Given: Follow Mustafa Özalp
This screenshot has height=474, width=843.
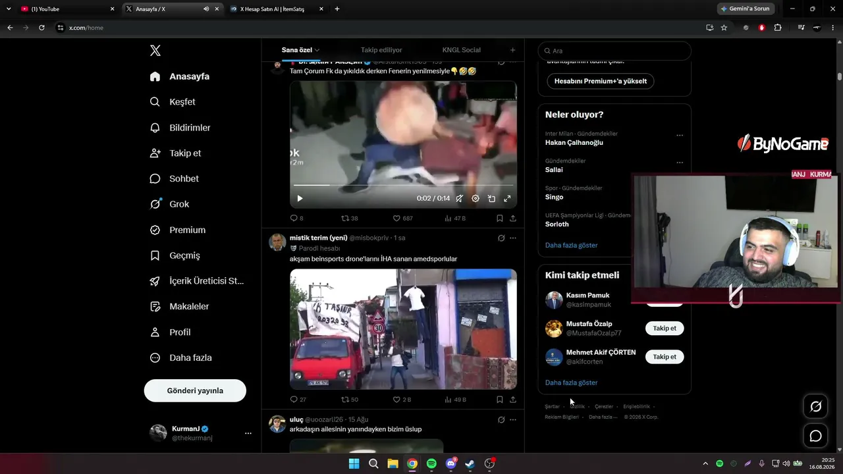Looking at the screenshot, I should 665,328.
